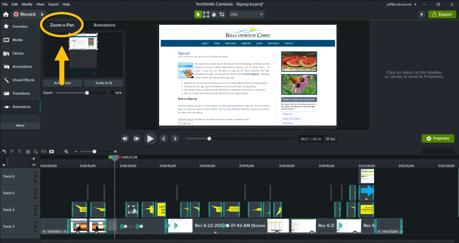Click the Scale to fit button
The width and height of the screenshot is (459, 243).
(104, 83)
